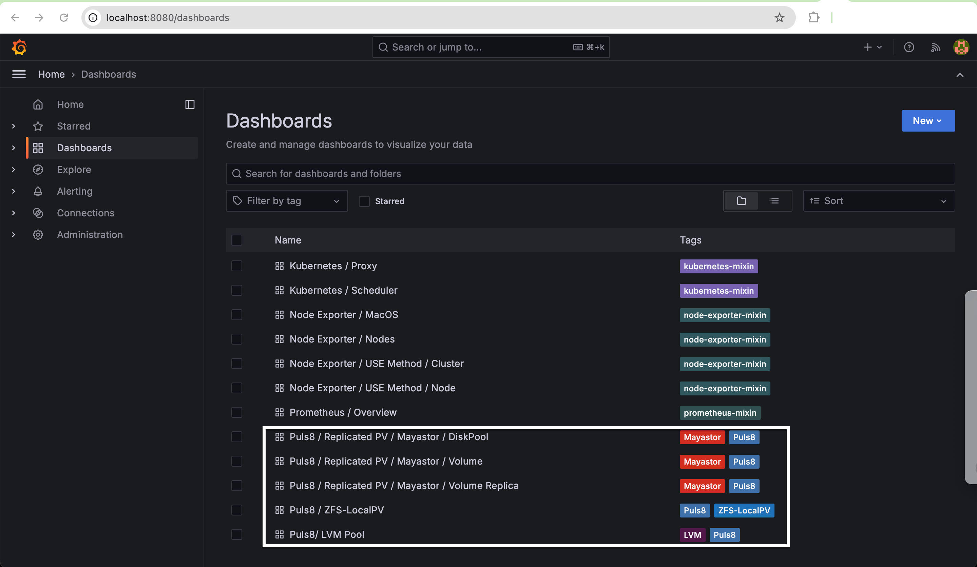The width and height of the screenshot is (977, 567).
Task: Go to Home in the sidebar
Action: click(x=70, y=105)
